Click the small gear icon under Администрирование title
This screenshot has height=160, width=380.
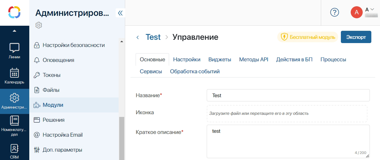tap(39, 25)
